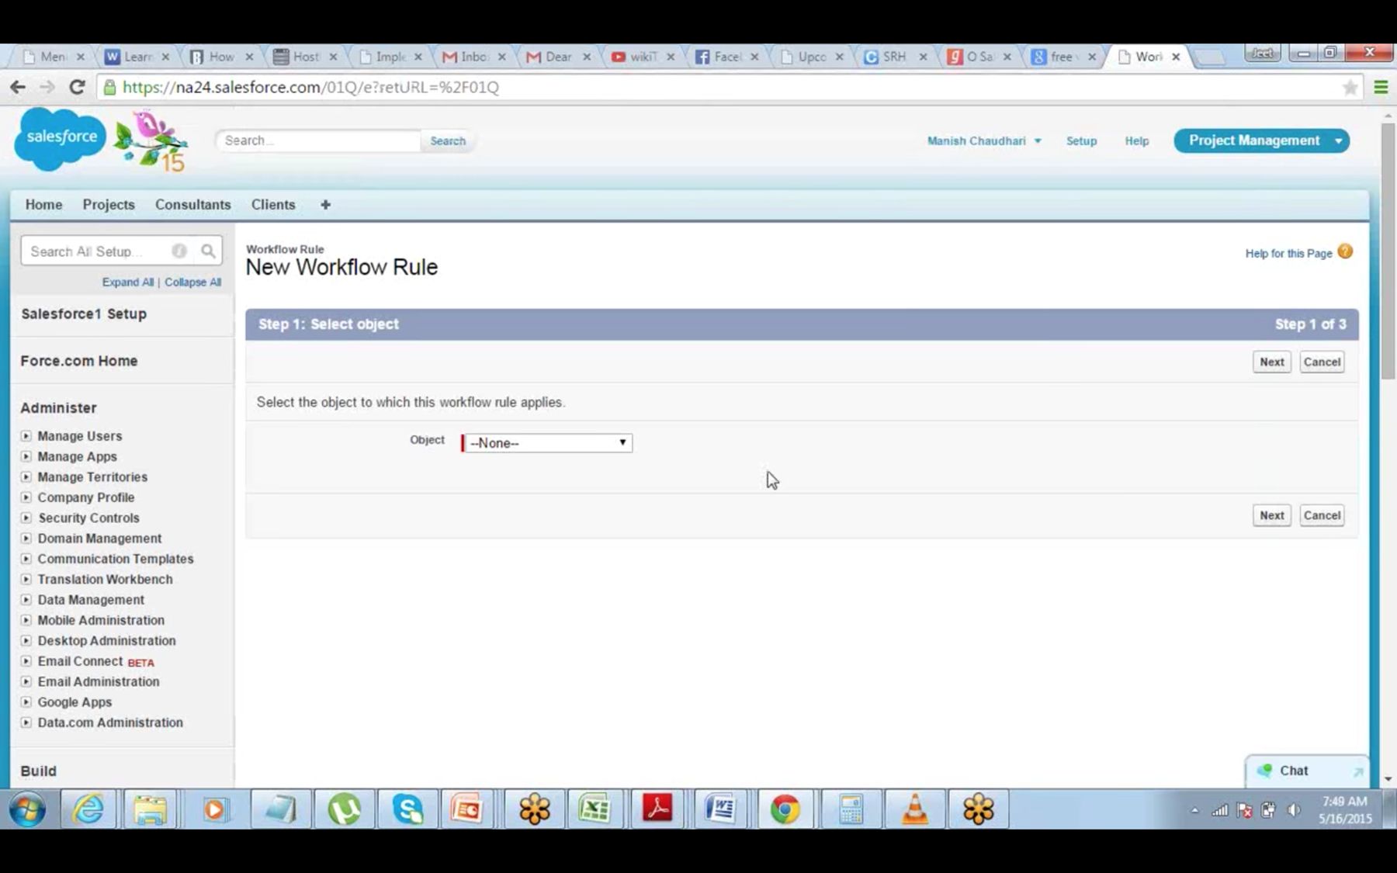Click the page vertical scrollbar

coord(1388,251)
